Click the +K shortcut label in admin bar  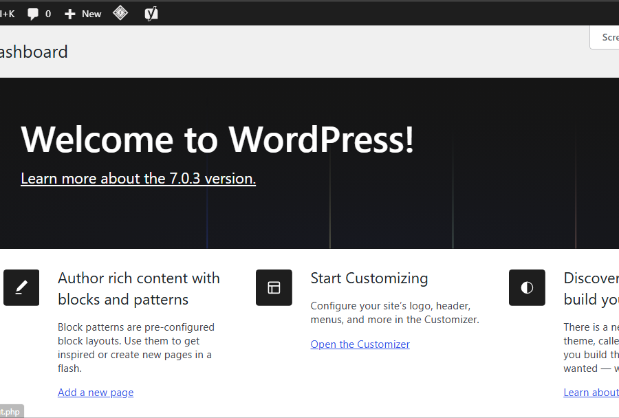(x=8, y=14)
